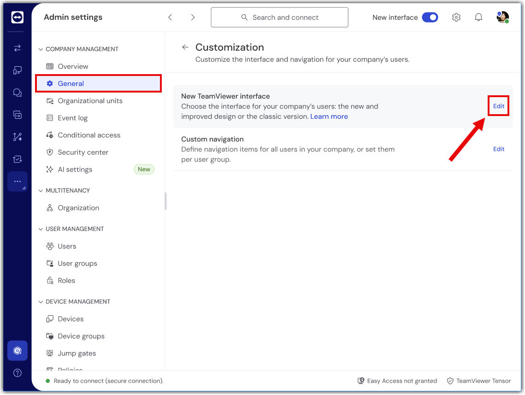Collapse the Company Management section
Image resolution: width=525 pixels, height=395 pixels.
click(41, 49)
